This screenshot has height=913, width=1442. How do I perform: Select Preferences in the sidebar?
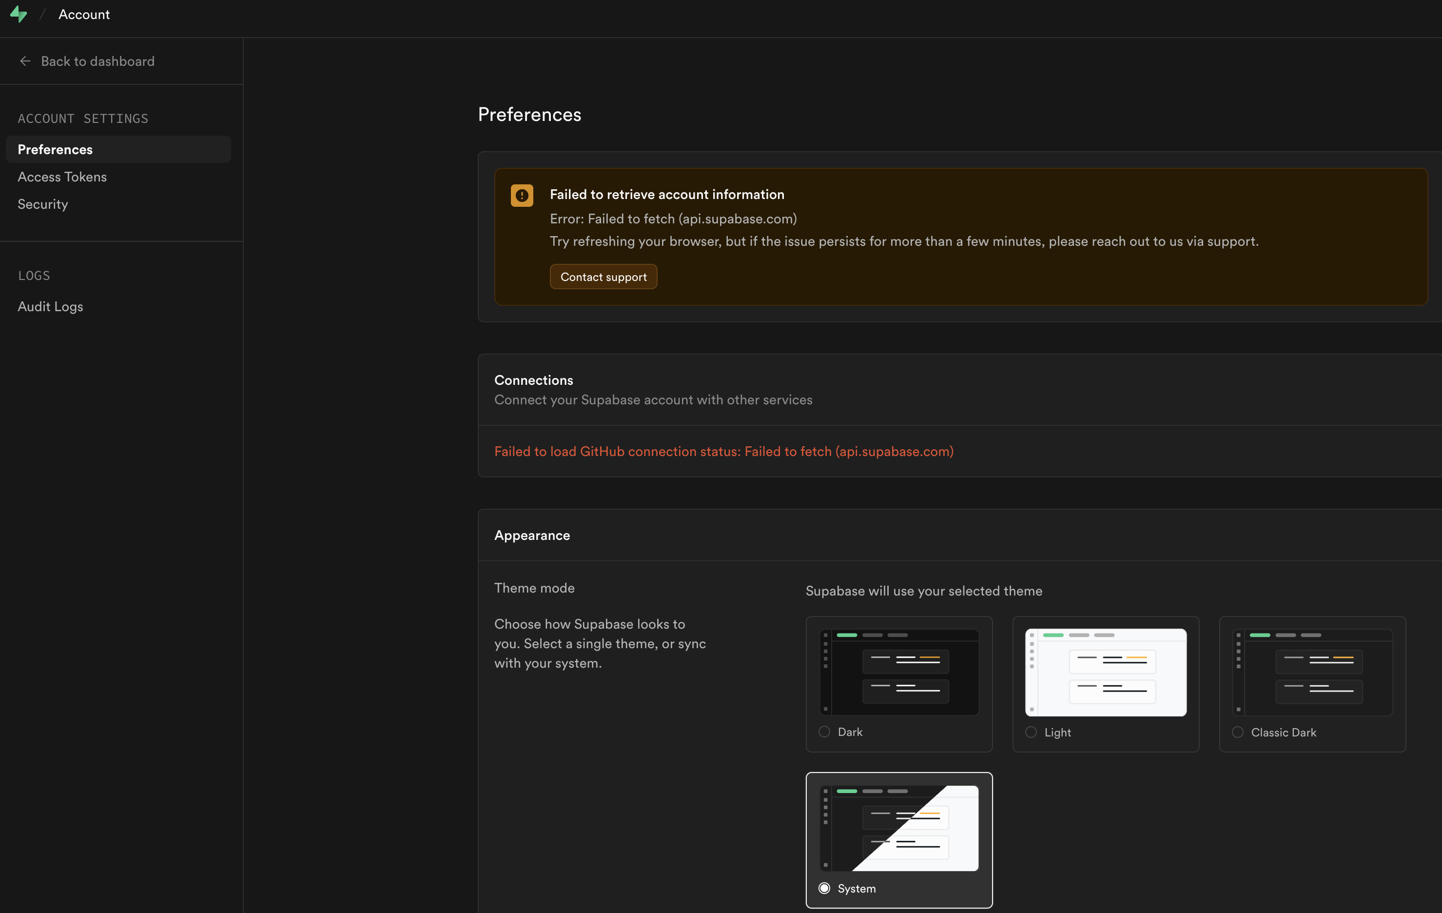[118, 149]
